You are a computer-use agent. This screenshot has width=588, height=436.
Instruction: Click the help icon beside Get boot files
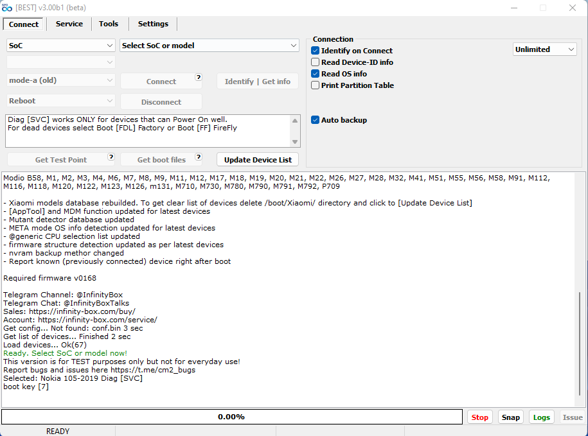199,156
